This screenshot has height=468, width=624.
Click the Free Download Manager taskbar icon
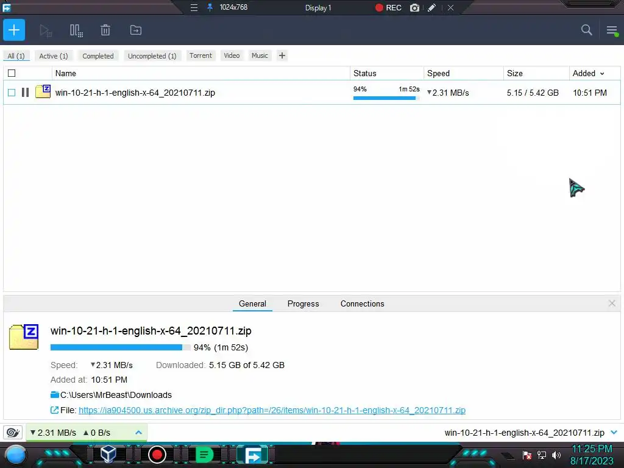253,455
